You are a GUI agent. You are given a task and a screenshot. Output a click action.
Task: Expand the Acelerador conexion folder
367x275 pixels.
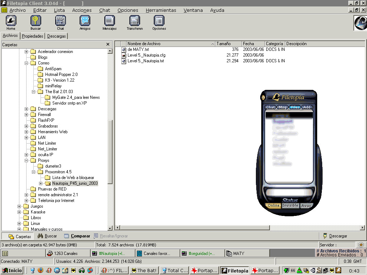(x=27, y=52)
